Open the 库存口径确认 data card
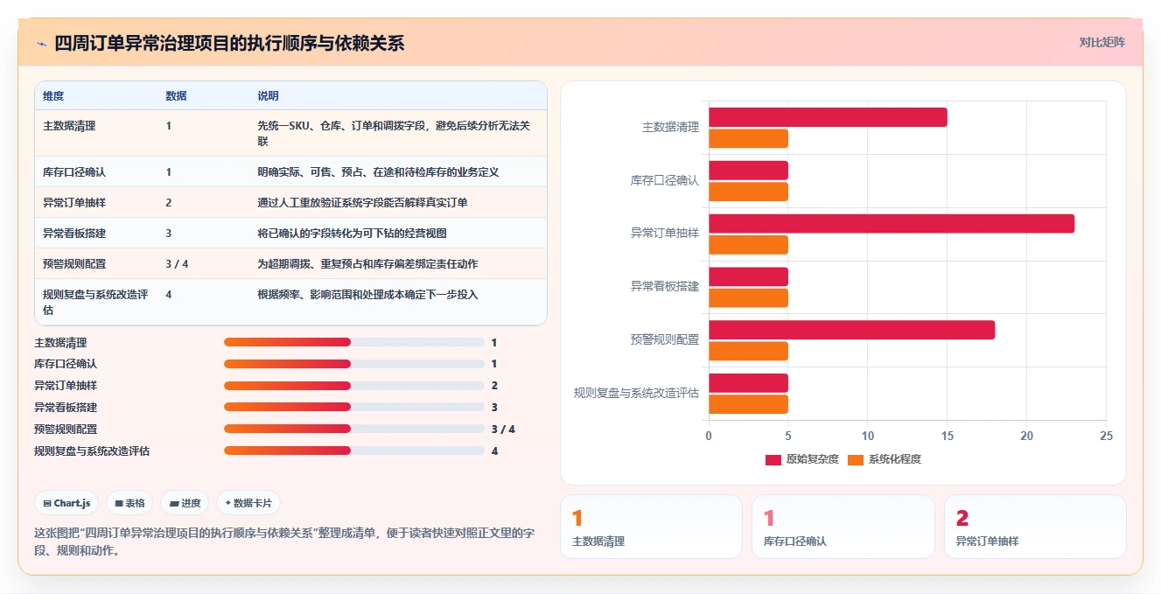 tap(843, 527)
